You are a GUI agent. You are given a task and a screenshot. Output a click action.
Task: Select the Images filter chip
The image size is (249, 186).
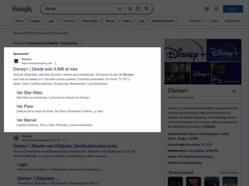click(35, 21)
